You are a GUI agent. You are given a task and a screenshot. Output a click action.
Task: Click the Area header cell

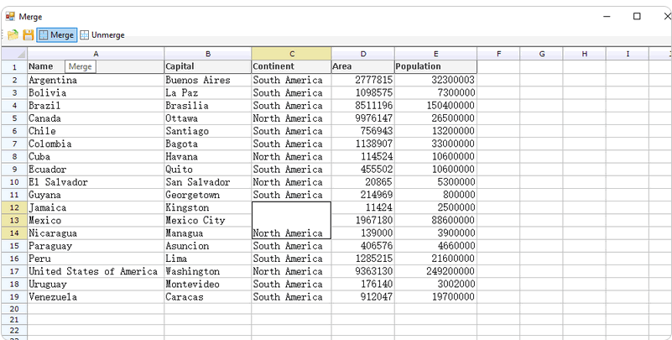363,67
